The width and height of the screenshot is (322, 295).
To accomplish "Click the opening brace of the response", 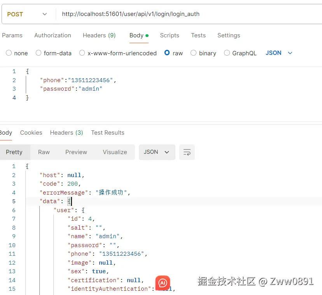I will 27,166.
